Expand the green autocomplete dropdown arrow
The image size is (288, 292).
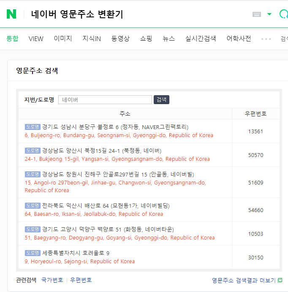[x=269, y=14]
